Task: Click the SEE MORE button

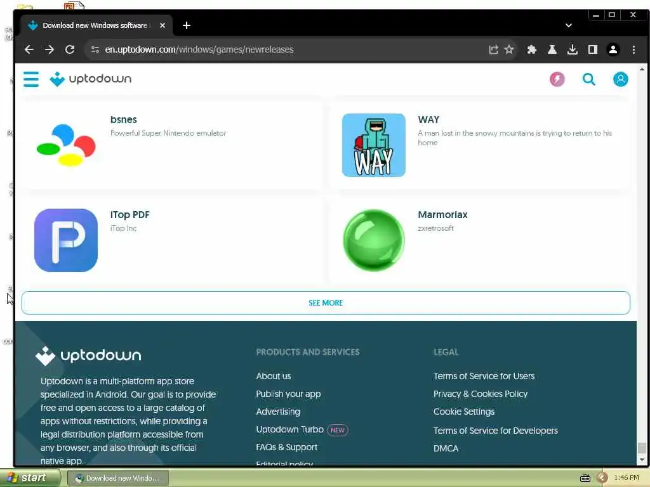Action: click(x=326, y=302)
